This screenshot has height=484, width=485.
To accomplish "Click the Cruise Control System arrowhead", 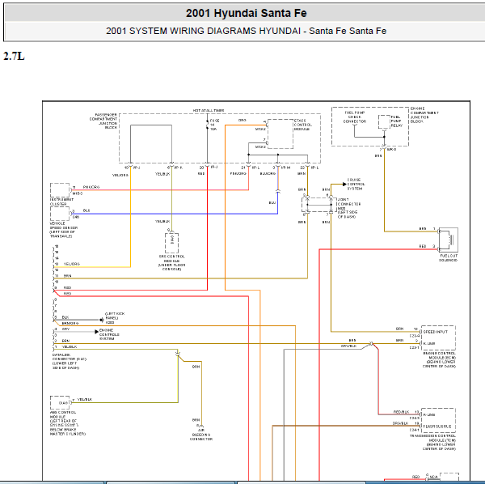I will [x=344, y=185].
